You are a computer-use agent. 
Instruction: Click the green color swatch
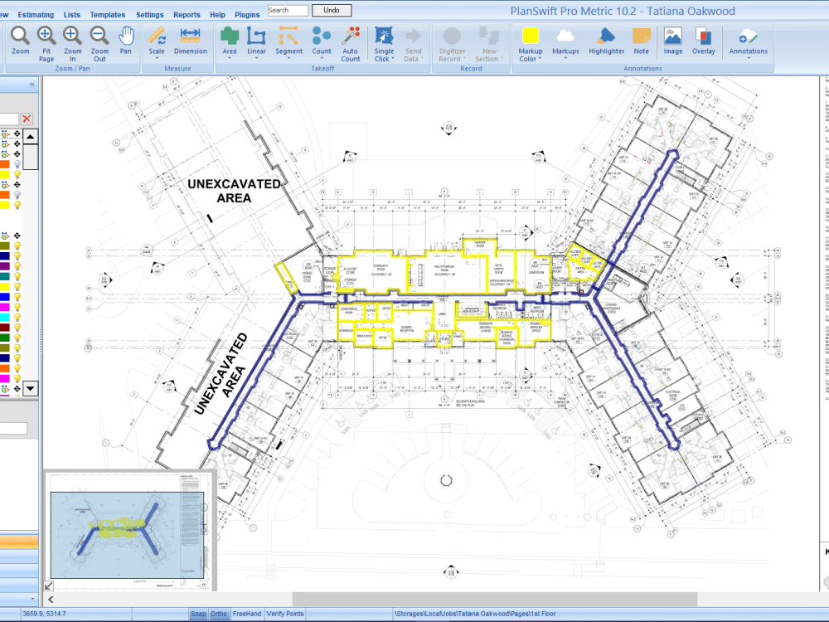(x=5, y=338)
